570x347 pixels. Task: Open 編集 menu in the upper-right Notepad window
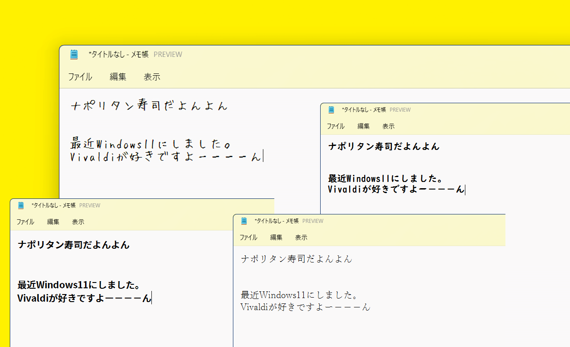[x=363, y=126]
